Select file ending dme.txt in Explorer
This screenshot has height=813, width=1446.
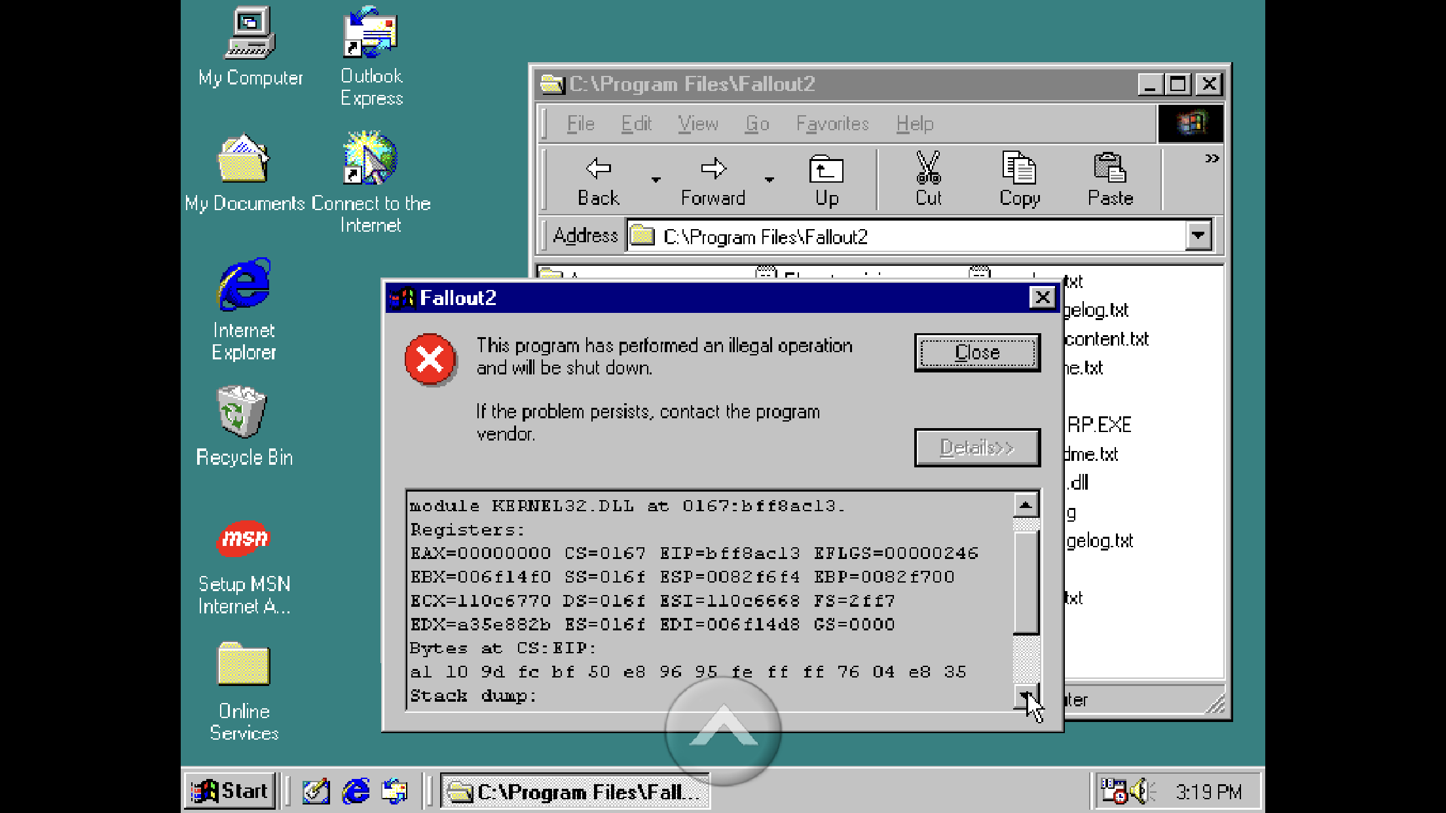1091,454
